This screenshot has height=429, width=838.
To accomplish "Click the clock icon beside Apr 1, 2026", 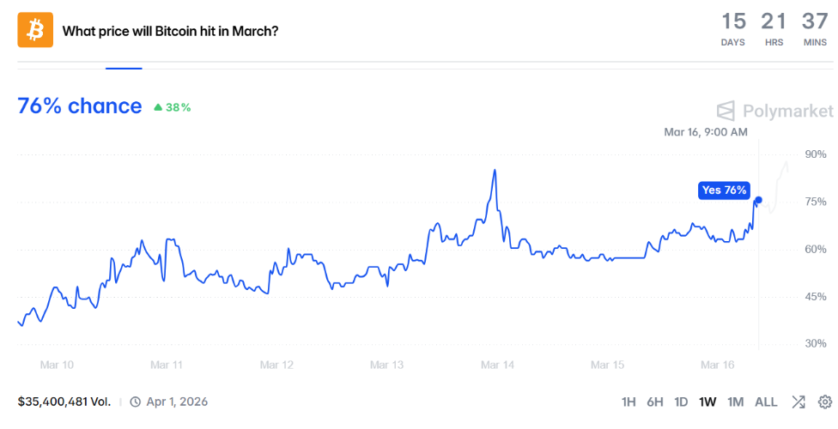I will coord(135,402).
